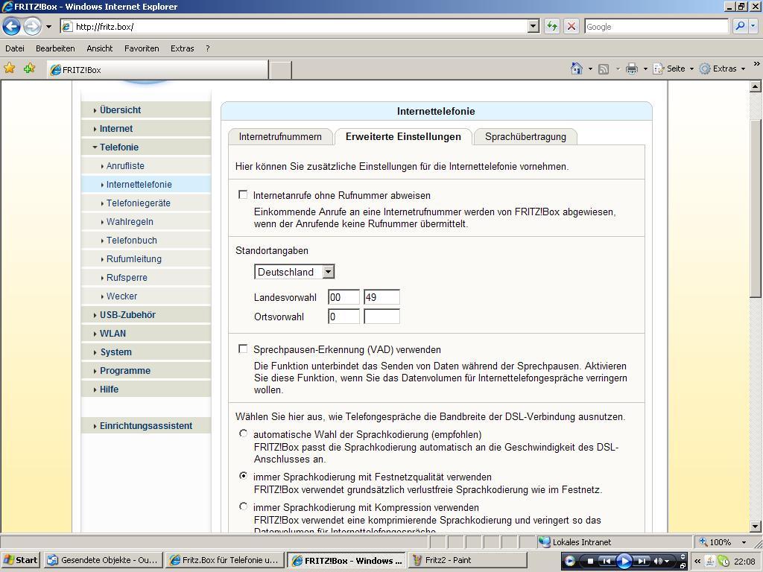Click the Print icon in toolbar
The image size is (763, 572).
point(632,69)
